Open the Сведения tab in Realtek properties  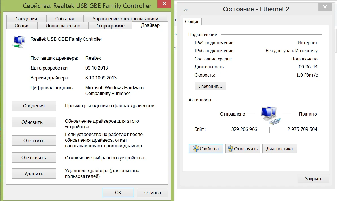pyautogui.click(x=26, y=19)
